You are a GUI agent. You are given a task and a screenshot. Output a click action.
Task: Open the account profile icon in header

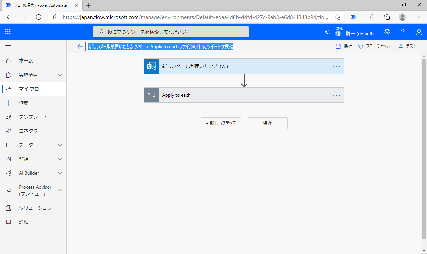[x=419, y=32]
